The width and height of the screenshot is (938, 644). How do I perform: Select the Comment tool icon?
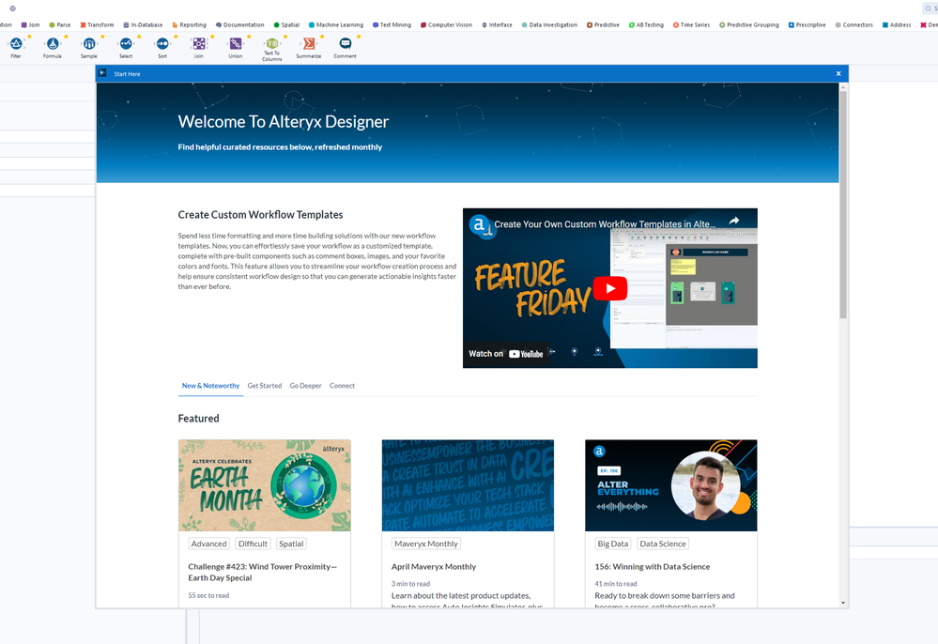346,43
